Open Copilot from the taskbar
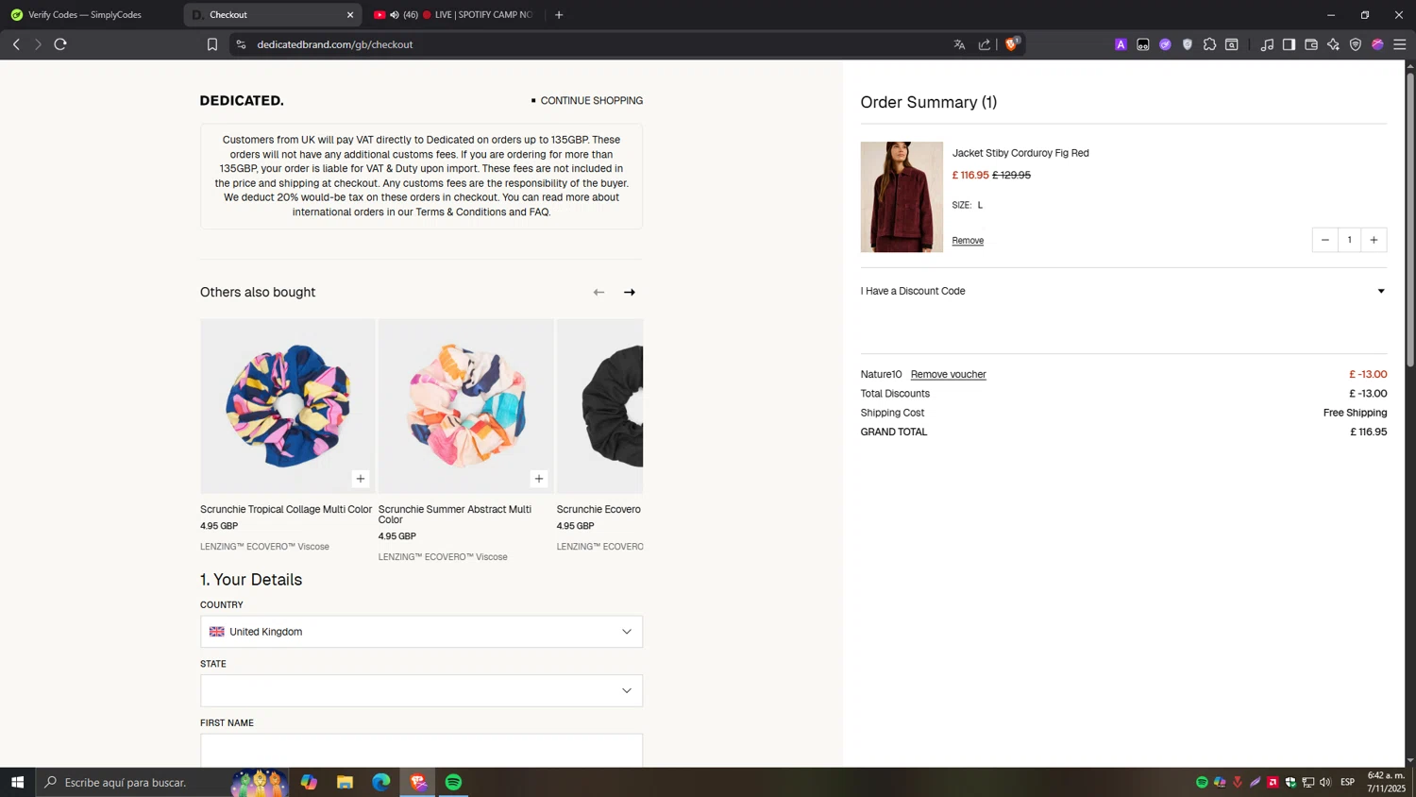The height and width of the screenshot is (797, 1416). click(309, 782)
